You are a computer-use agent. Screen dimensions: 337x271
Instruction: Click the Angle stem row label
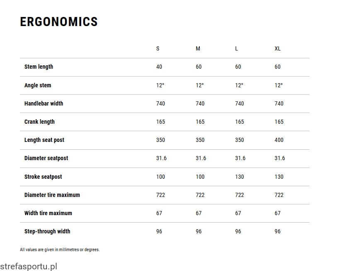[x=38, y=85]
